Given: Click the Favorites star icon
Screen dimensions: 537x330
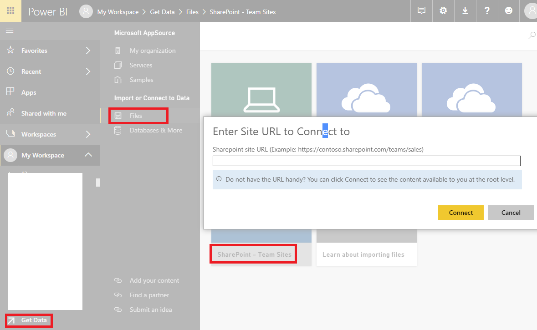Looking at the screenshot, I should point(10,50).
